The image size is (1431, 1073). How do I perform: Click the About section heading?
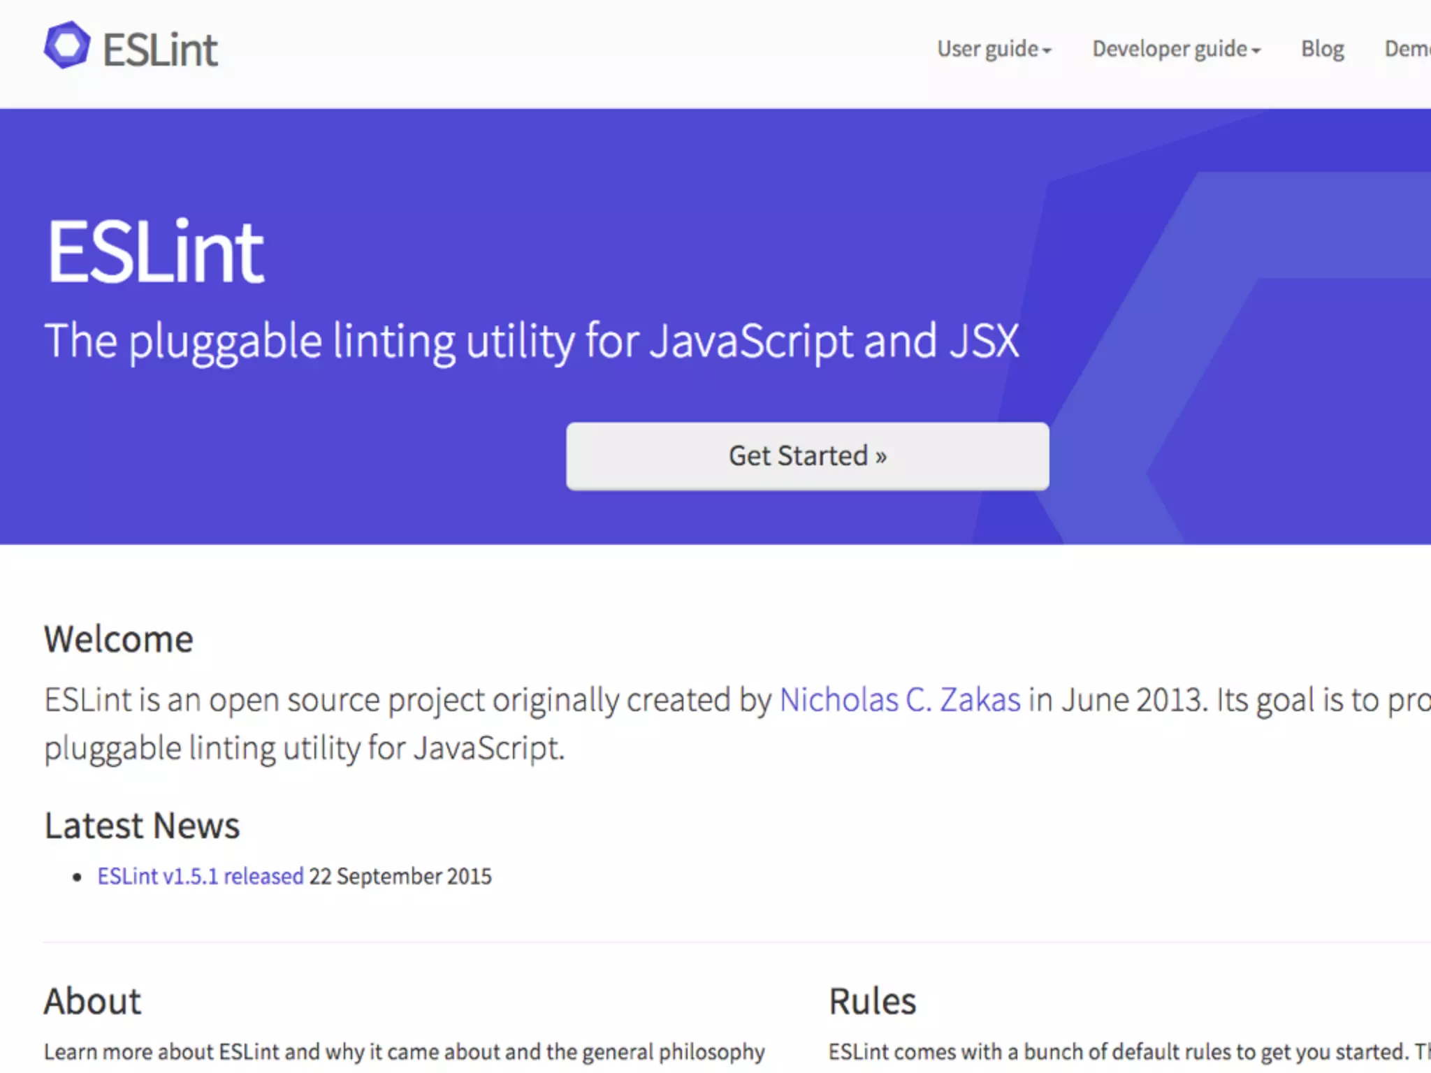coord(92,1001)
